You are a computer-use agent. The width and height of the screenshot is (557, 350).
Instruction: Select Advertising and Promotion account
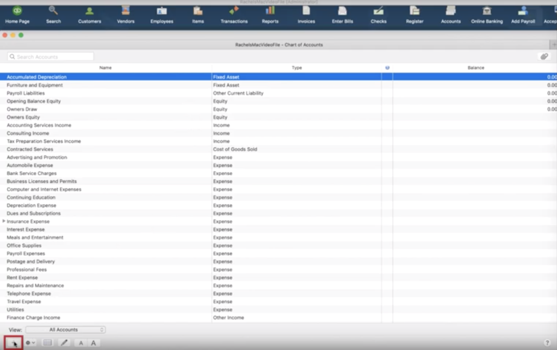click(278, 157)
